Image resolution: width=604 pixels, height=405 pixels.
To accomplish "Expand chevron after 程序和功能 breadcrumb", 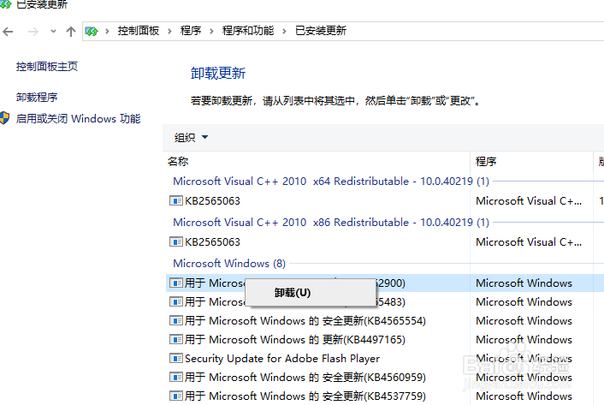I will tap(284, 31).
